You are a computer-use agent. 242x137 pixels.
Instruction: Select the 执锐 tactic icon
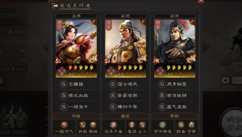83,125
